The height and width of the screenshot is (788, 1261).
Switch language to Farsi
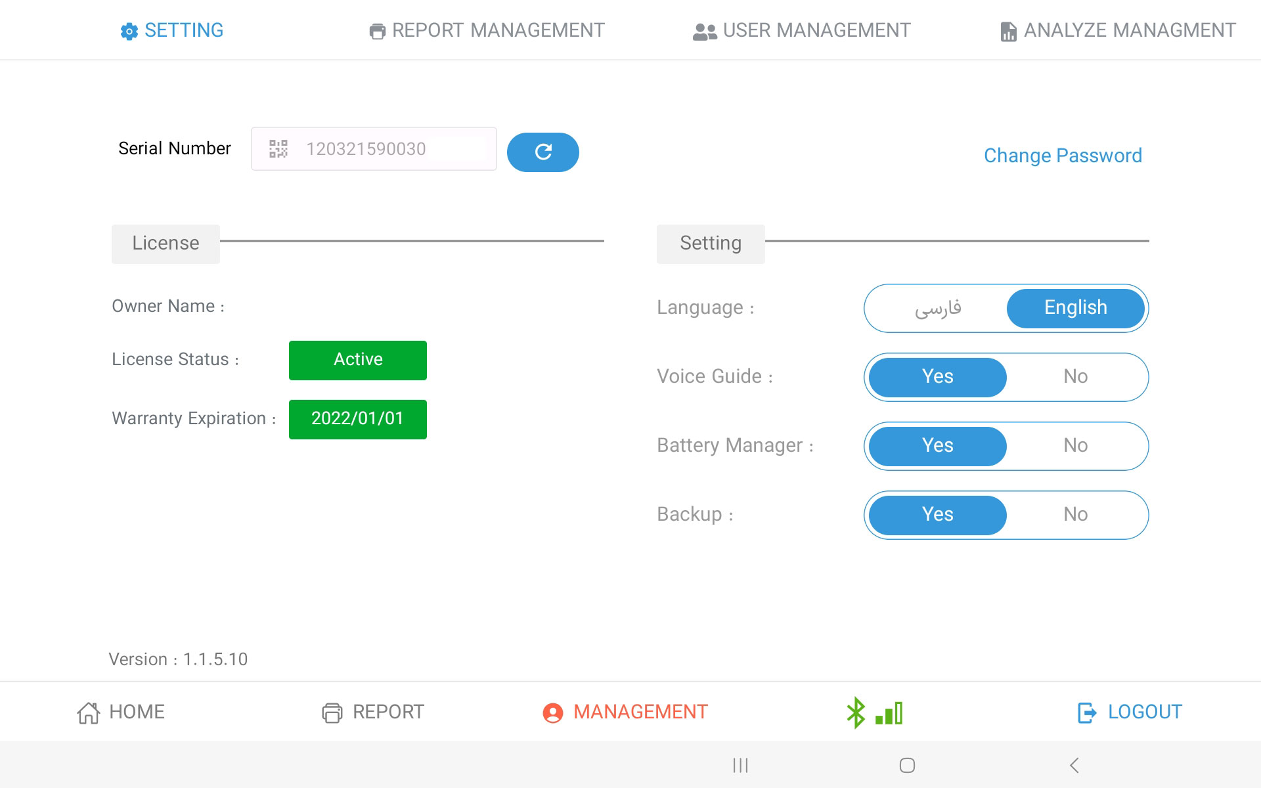tap(937, 308)
